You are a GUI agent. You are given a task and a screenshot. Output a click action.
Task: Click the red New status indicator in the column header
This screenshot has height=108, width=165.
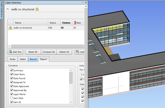click(75, 23)
